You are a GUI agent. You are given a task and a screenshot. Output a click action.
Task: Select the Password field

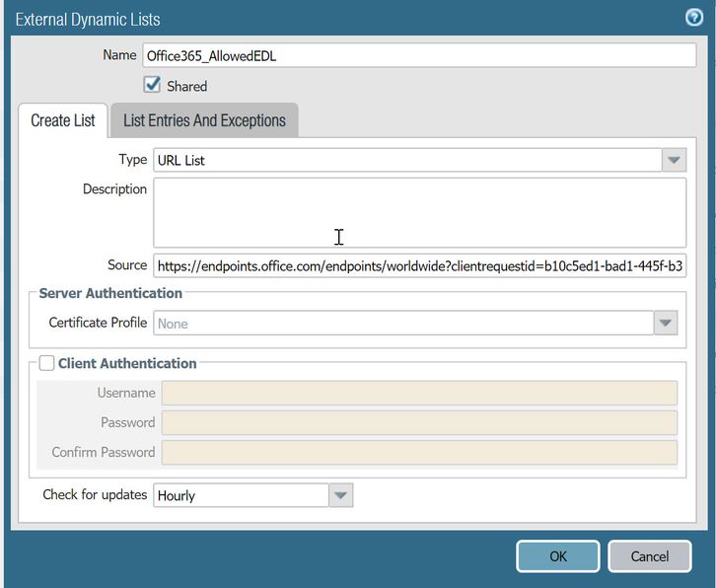point(419,422)
